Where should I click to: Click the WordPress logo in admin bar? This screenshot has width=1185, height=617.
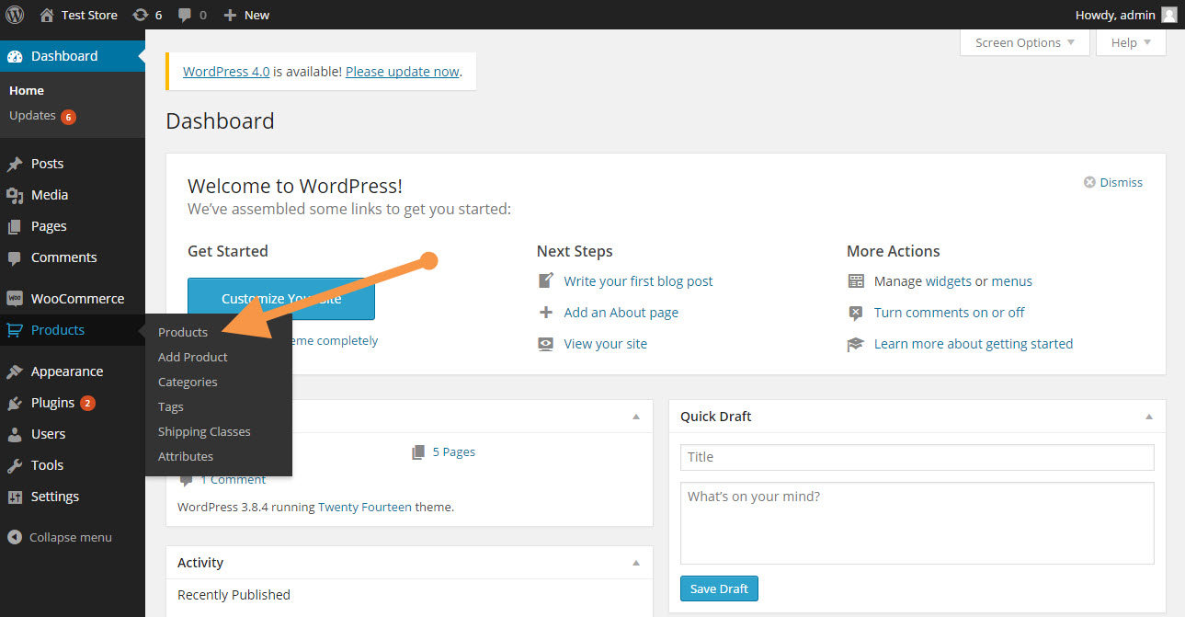15,15
